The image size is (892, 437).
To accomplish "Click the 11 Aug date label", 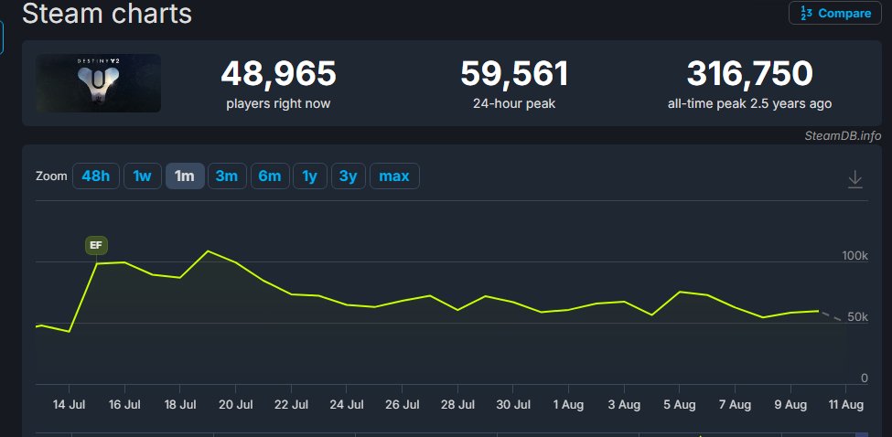I will [x=846, y=405].
